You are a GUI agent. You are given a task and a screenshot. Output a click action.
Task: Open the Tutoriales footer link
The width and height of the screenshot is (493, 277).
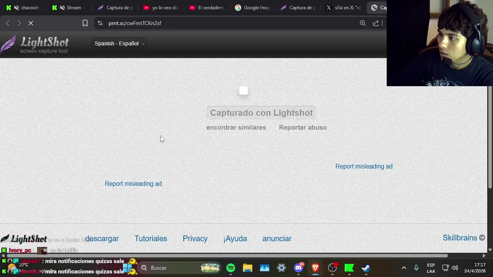(x=151, y=239)
